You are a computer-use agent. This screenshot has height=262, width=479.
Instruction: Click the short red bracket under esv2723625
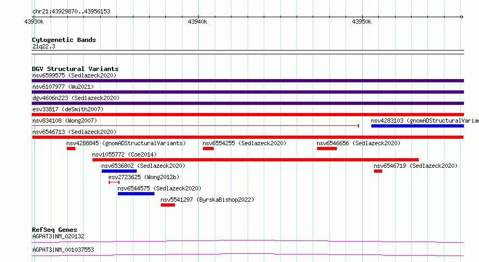(x=114, y=182)
